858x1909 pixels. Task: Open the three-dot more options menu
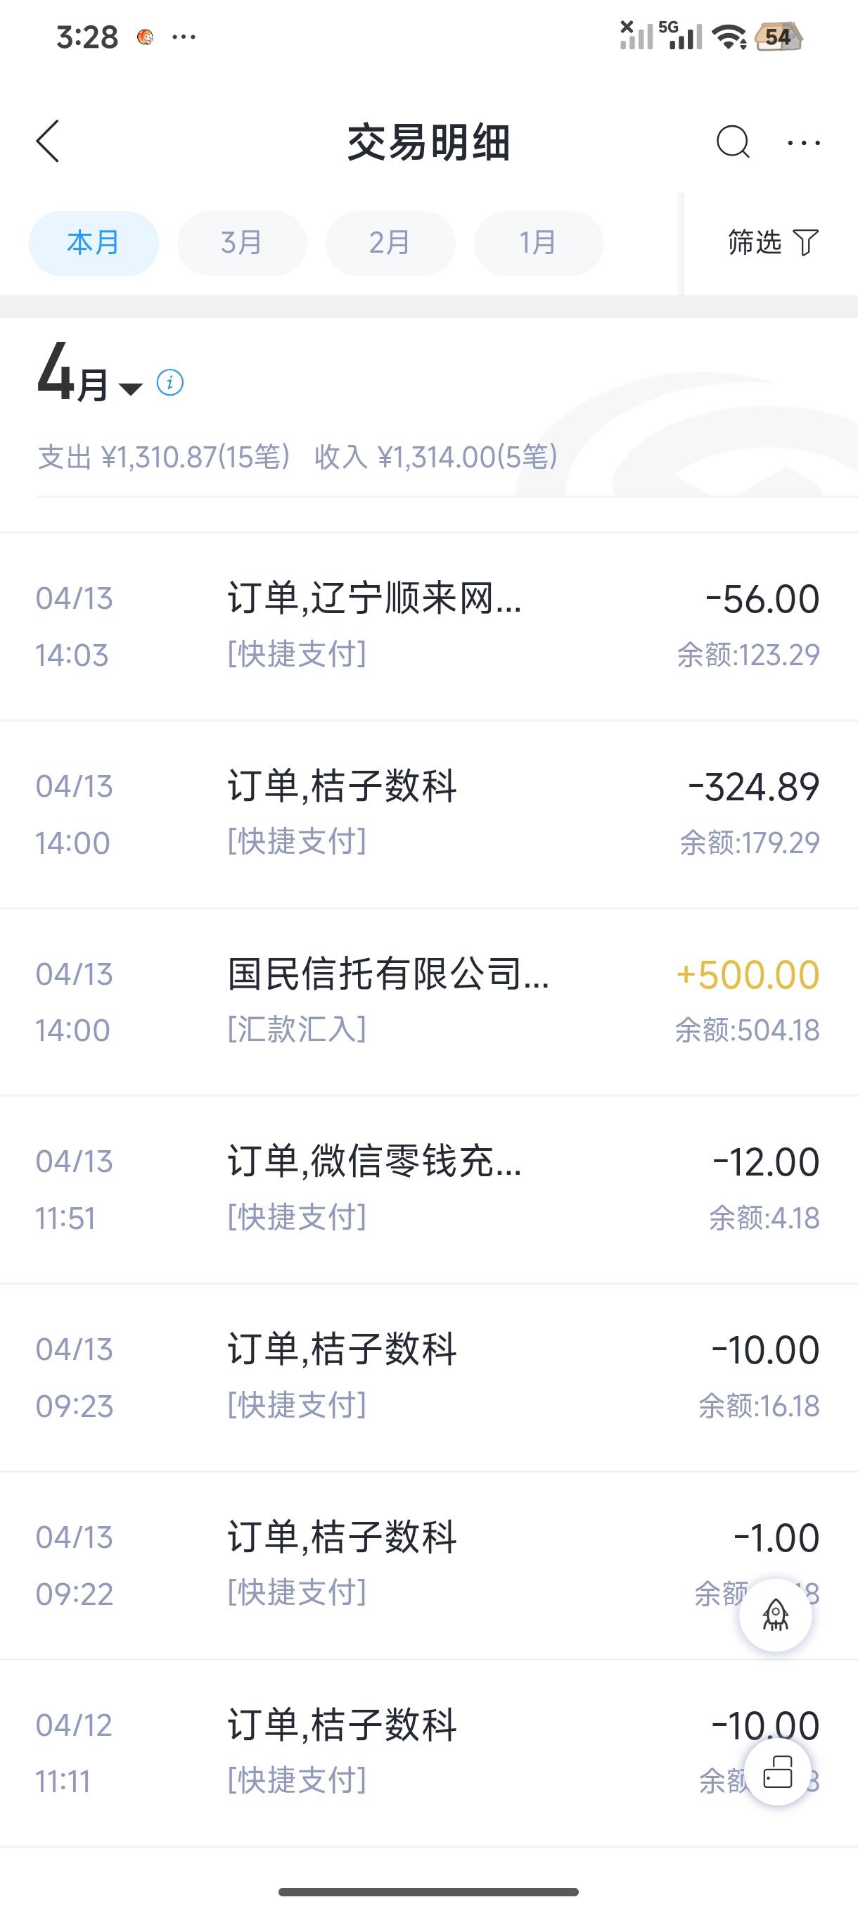803,142
